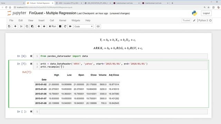Screen dimensions: 221x124
Task: Run cell In [6] with its run icon
Action: 31,56
